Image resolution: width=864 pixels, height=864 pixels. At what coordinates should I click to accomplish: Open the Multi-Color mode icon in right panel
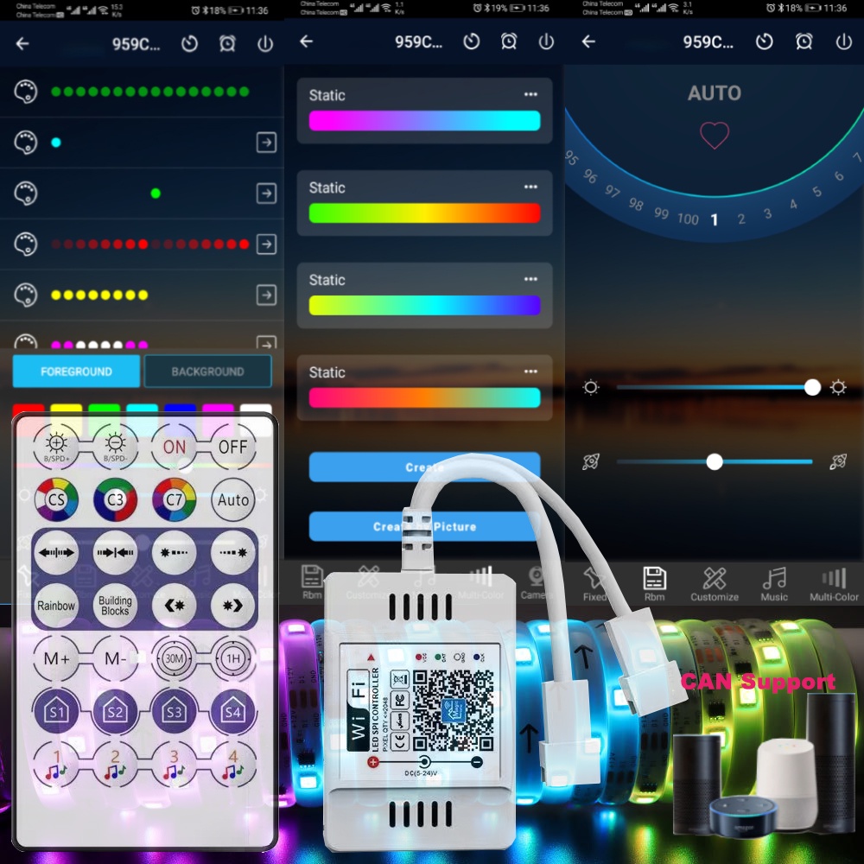point(834,583)
